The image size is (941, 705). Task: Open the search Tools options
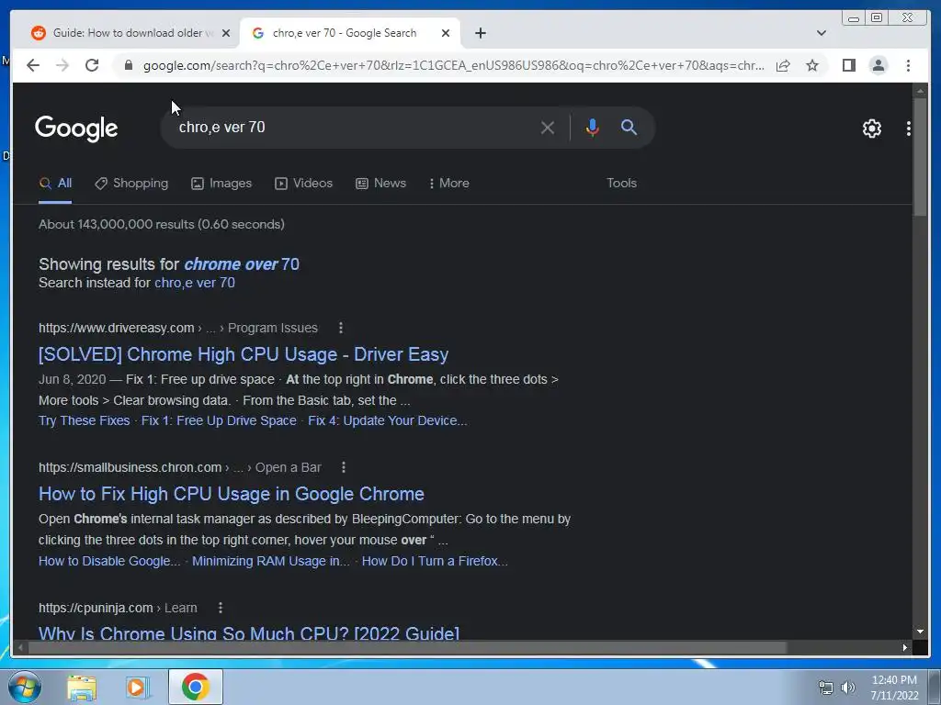(x=621, y=184)
